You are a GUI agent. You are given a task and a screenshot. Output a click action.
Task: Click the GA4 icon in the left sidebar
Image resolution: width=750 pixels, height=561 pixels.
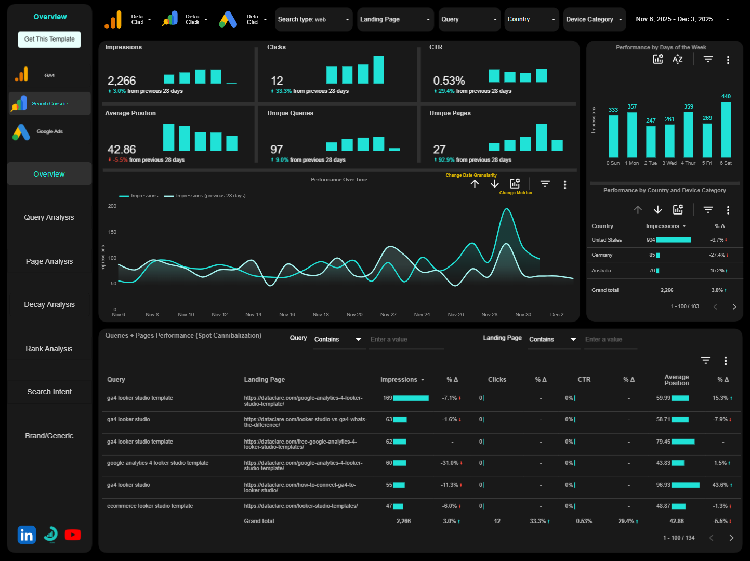pos(21,74)
